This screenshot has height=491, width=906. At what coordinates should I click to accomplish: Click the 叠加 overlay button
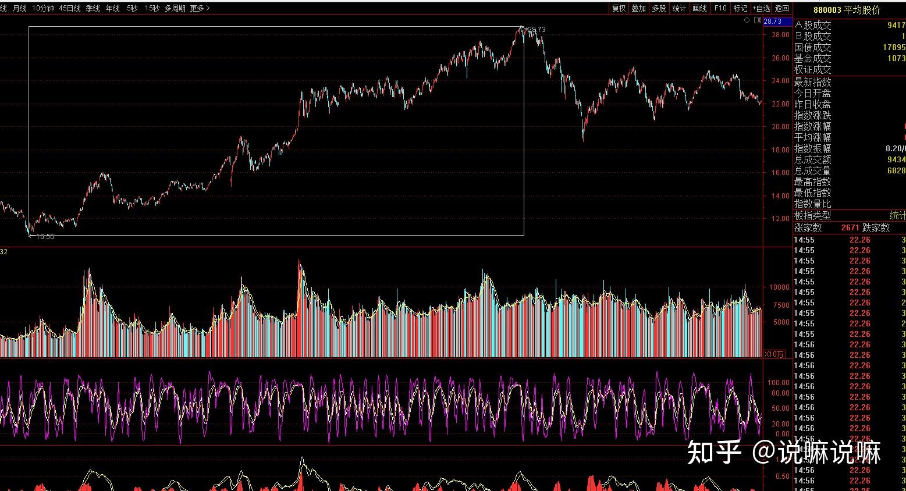click(638, 8)
